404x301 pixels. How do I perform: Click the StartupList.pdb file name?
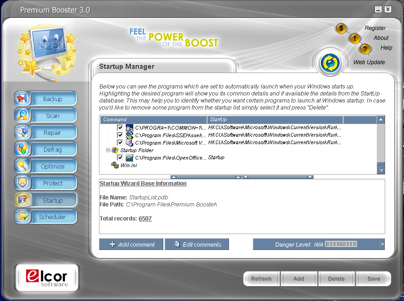click(x=148, y=198)
